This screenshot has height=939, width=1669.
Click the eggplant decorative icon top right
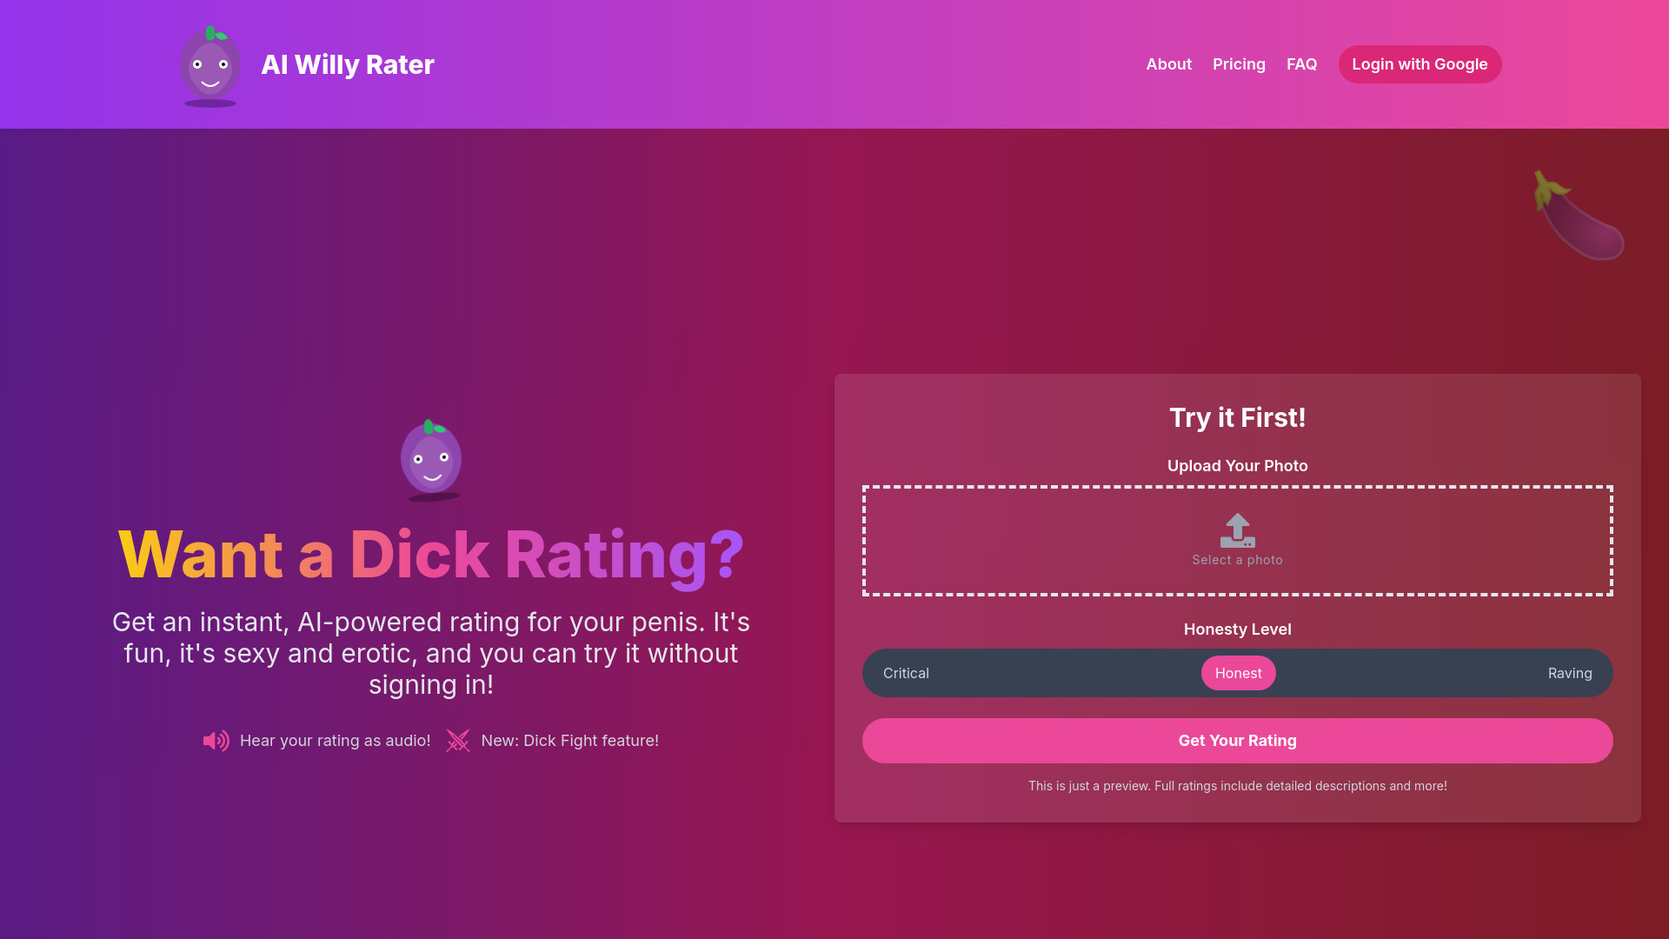1578,216
